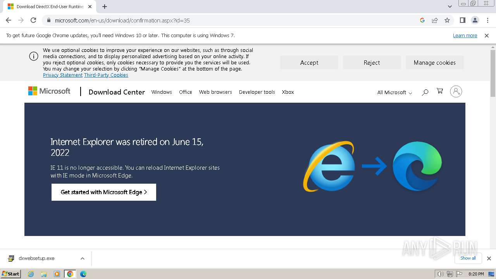Open a new tab with plus button
The height and width of the screenshot is (279, 496).
pos(105,7)
